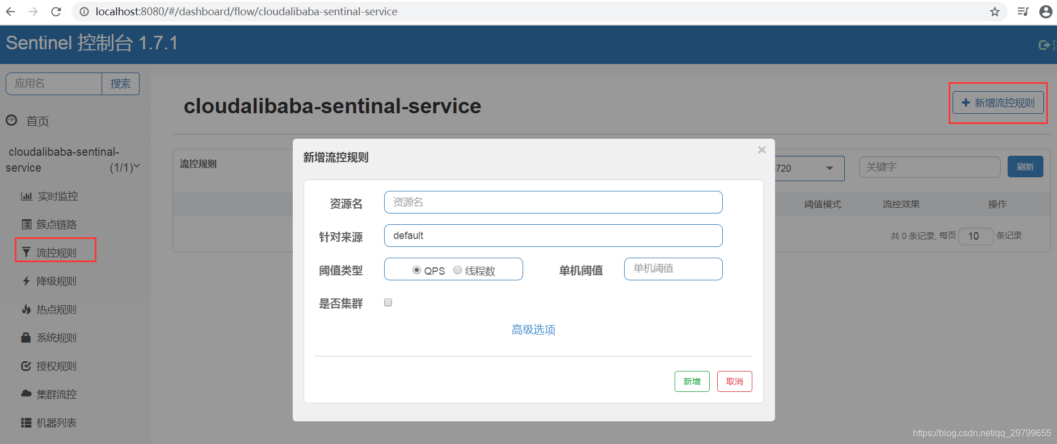
Task: Click the list icon for 簇点链路
Action: [x=26, y=224]
